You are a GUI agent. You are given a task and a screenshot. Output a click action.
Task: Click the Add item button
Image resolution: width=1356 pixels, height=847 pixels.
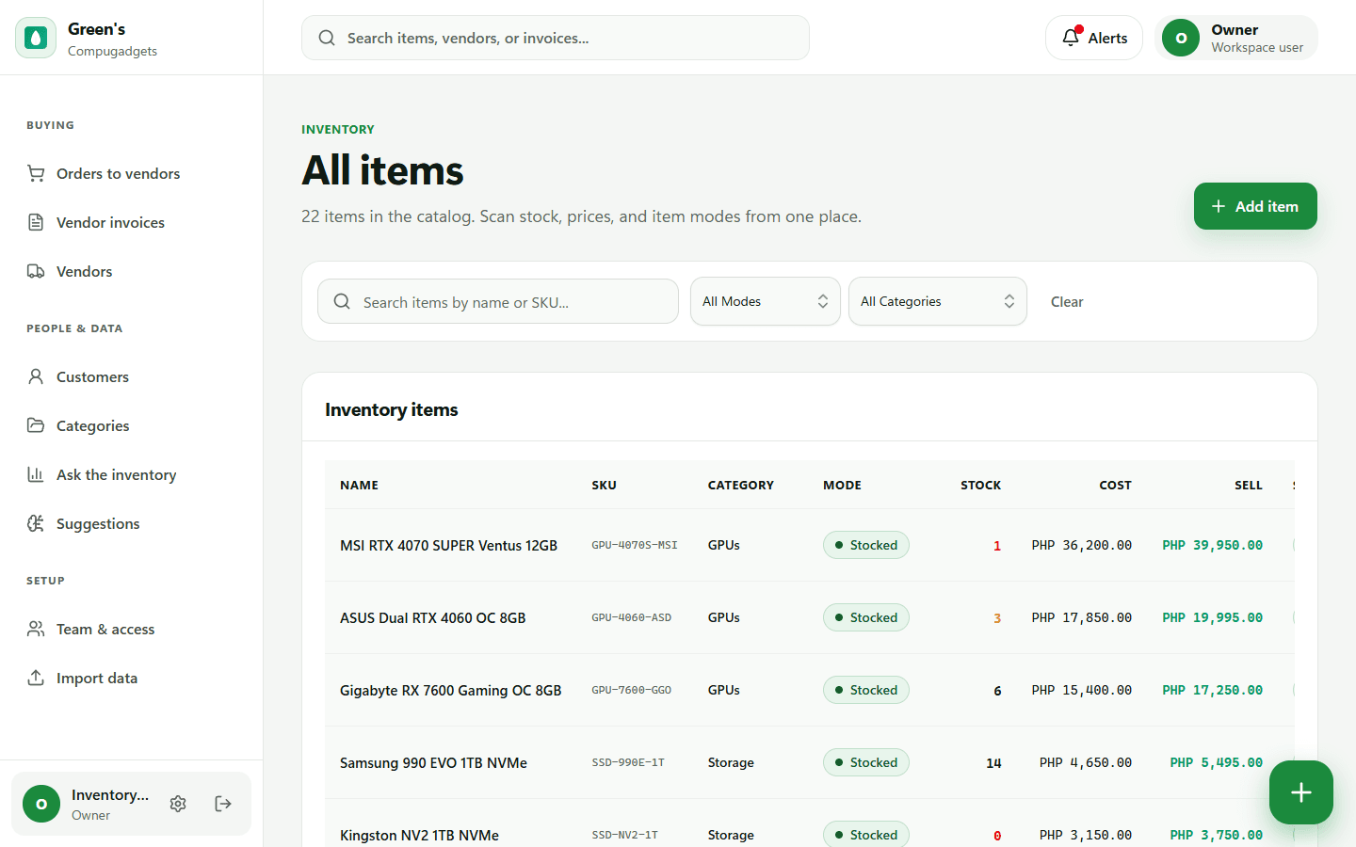point(1255,206)
